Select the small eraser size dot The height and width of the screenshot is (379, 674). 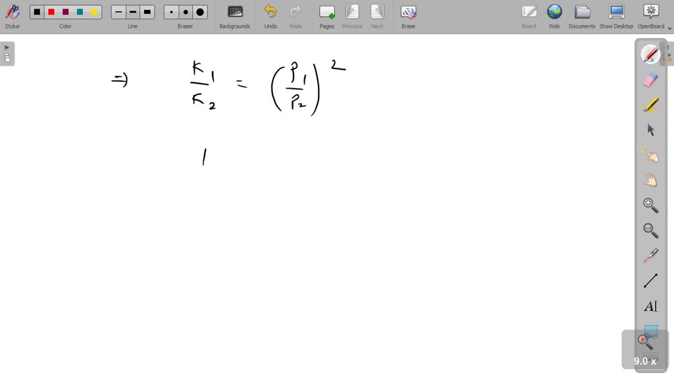(x=170, y=11)
